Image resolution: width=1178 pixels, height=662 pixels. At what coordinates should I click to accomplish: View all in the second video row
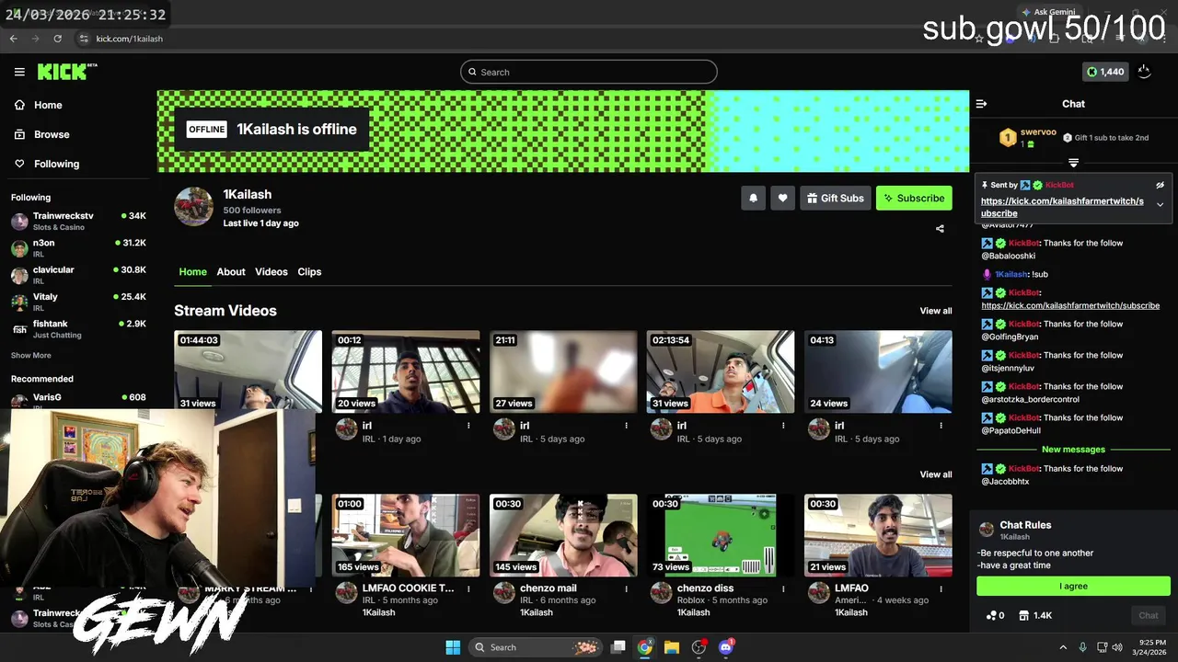pos(936,474)
